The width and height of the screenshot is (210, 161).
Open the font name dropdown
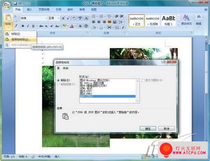point(46,18)
